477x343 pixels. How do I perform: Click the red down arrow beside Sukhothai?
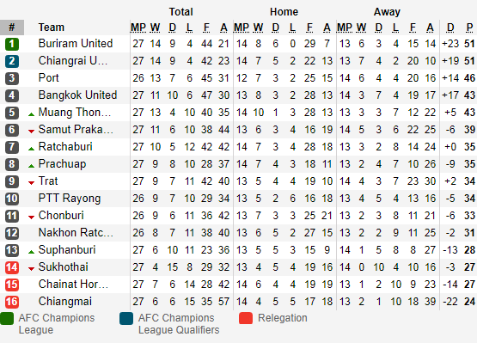(x=31, y=269)
